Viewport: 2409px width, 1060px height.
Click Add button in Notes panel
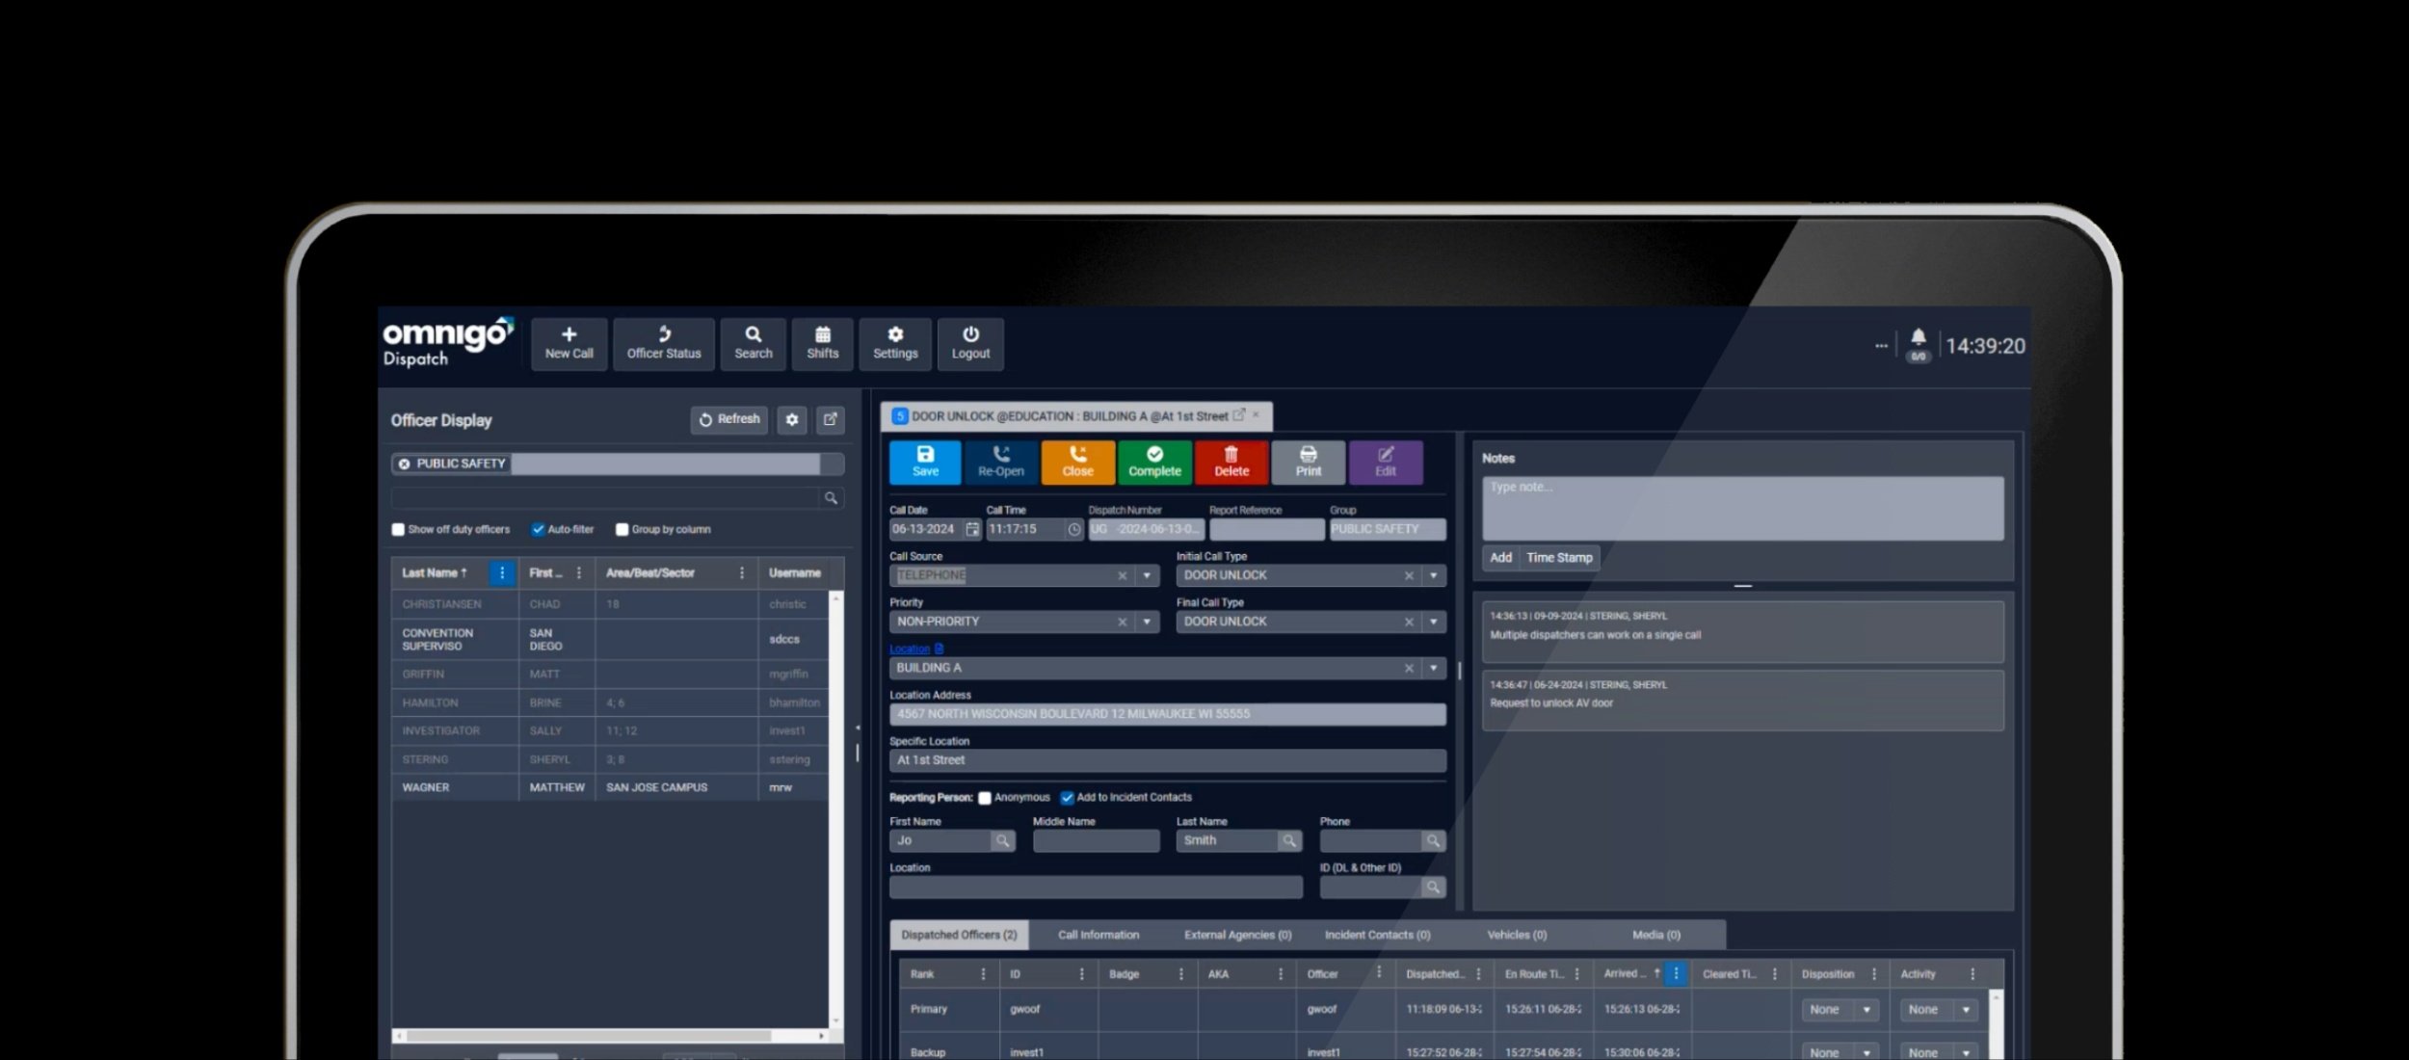(1499, 556)
